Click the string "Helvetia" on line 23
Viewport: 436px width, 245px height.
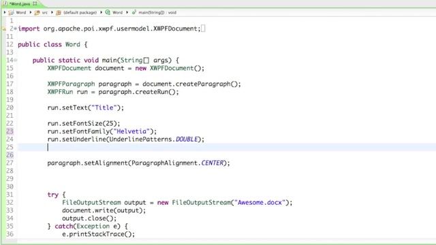coord(131,131)
